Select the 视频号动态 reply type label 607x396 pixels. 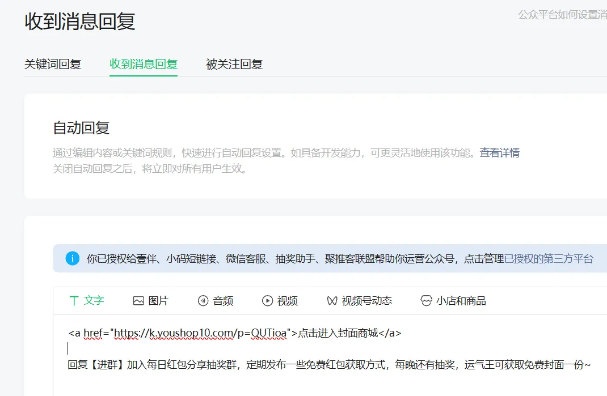(x=366, y=300)
